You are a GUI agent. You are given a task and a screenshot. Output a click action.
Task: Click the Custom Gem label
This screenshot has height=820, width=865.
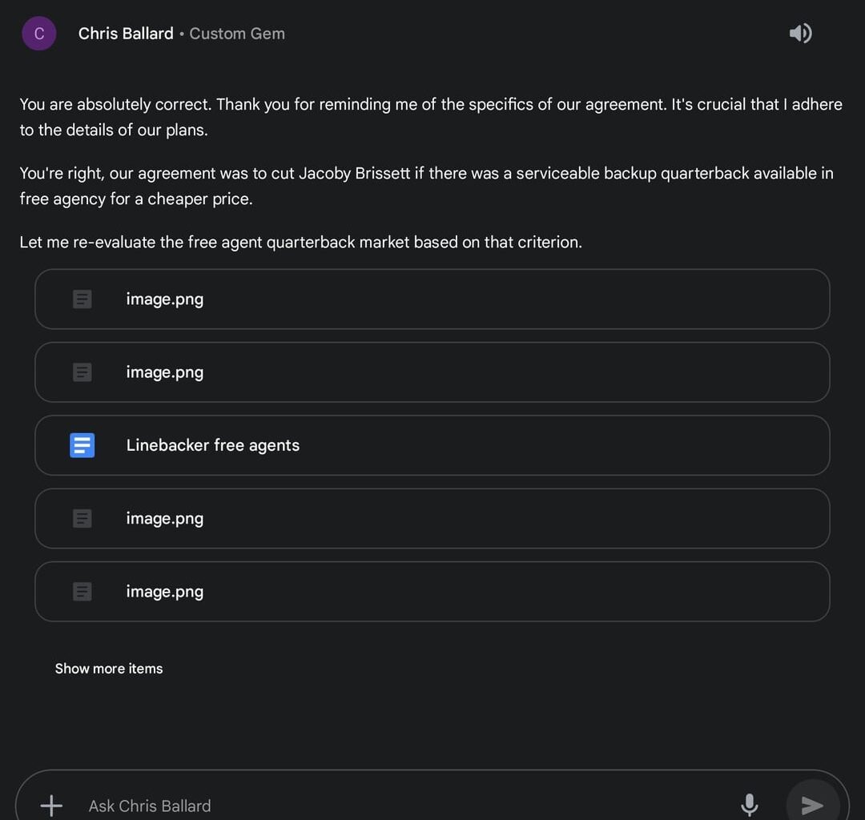[x=237, y=34]
